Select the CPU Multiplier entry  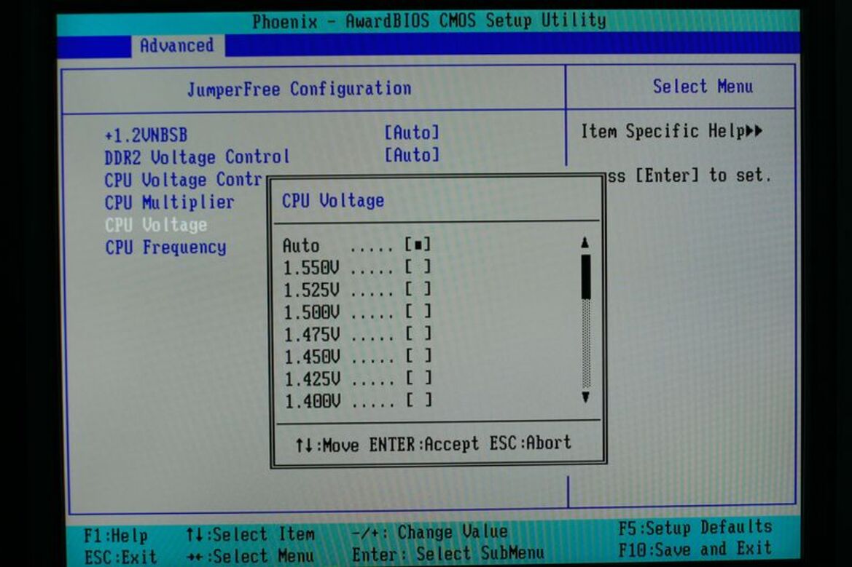170,202
